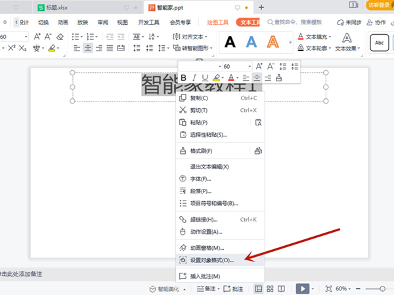Click the format painter in mini toolbar
This screenshot has width=394, height=295.
click(x=279, y=78)
